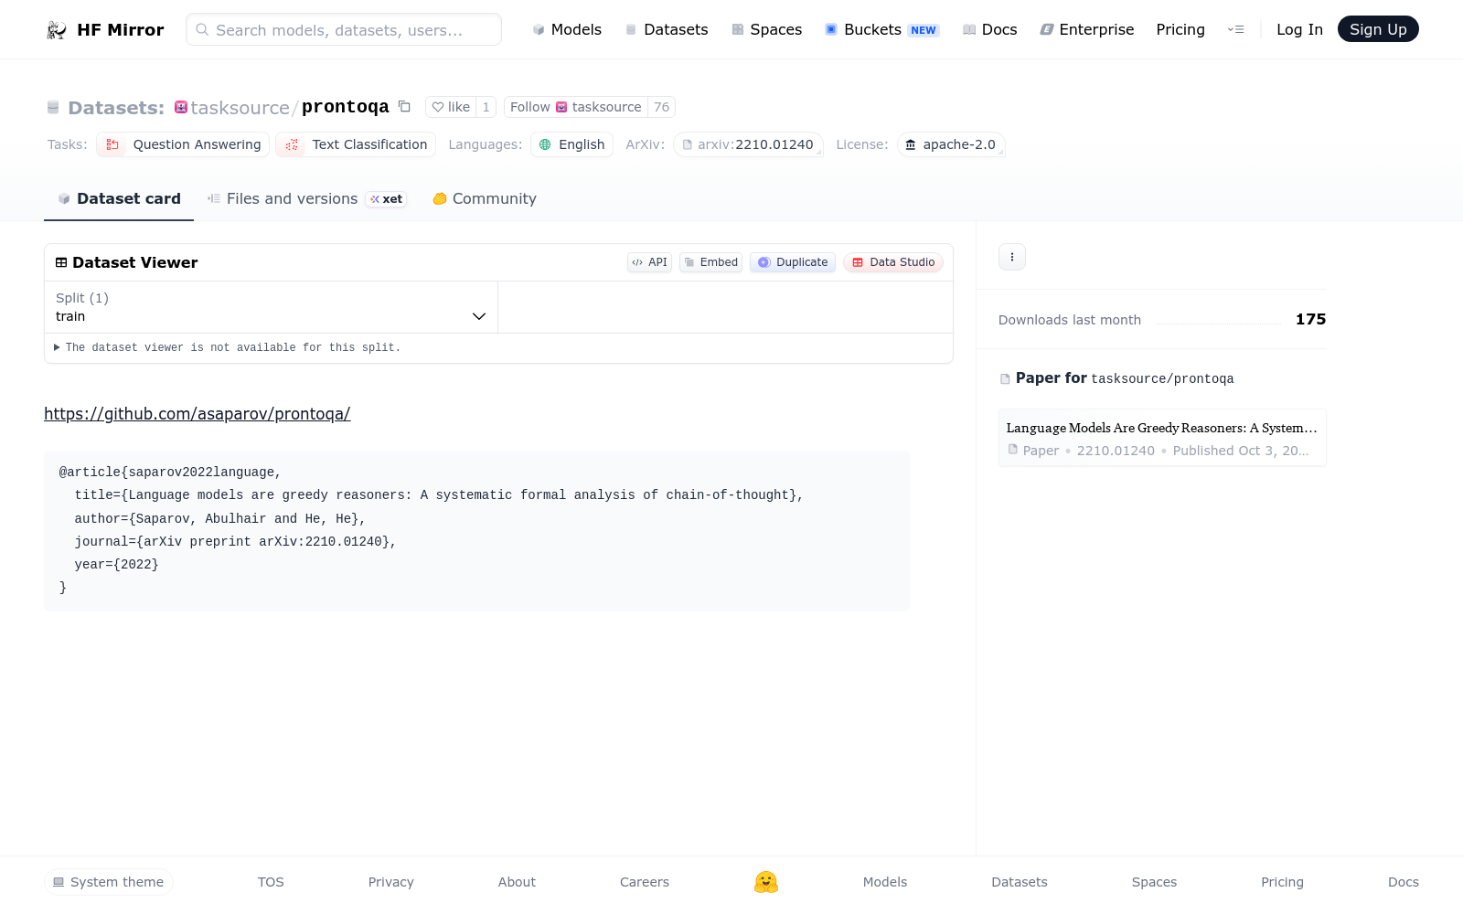
Task: Copy dataset name with the copy icon
Action: pyautogui.click(x=404, y=107)
